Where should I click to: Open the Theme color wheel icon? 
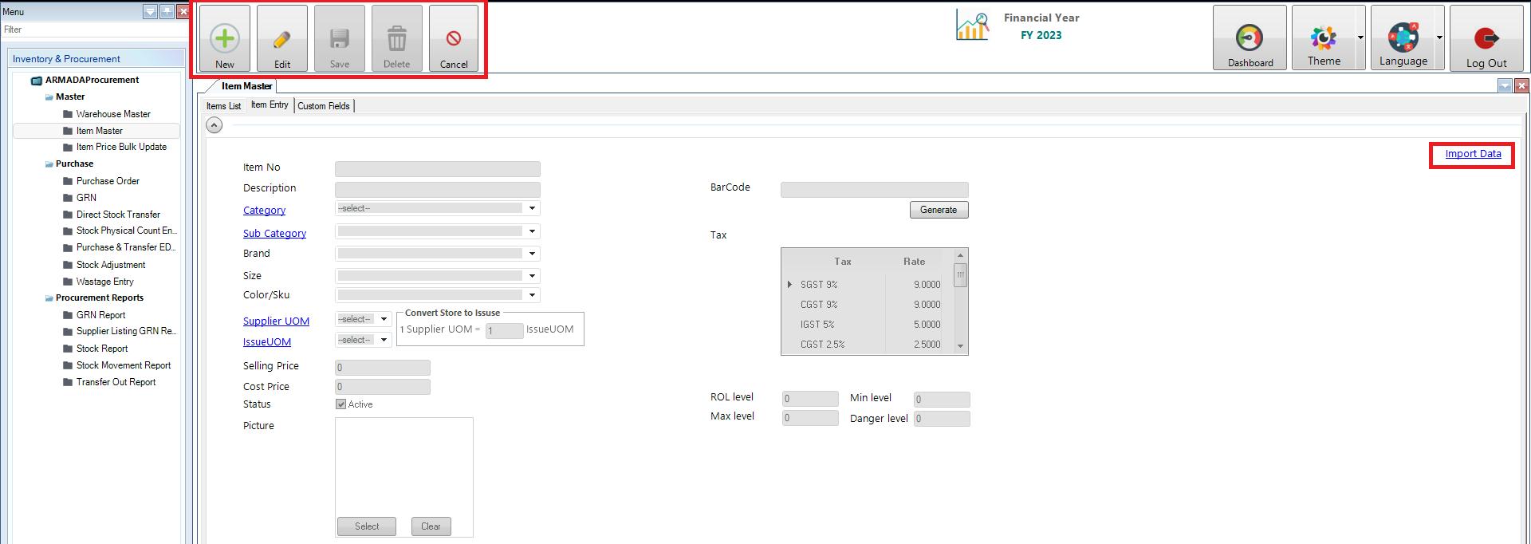click(x=1323, y=37)
